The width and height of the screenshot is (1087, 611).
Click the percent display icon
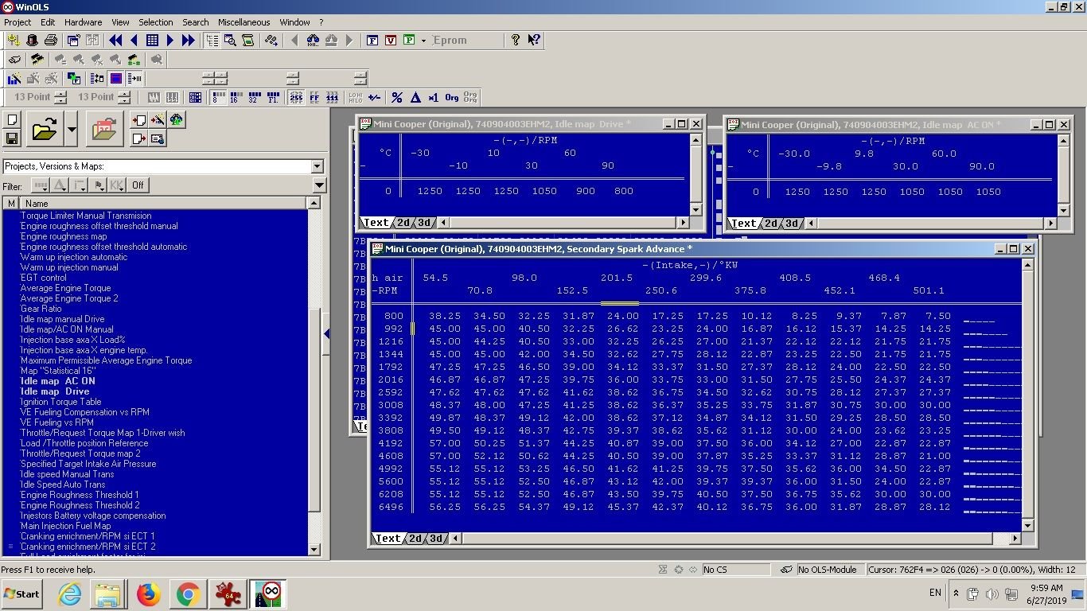[396, 98]
